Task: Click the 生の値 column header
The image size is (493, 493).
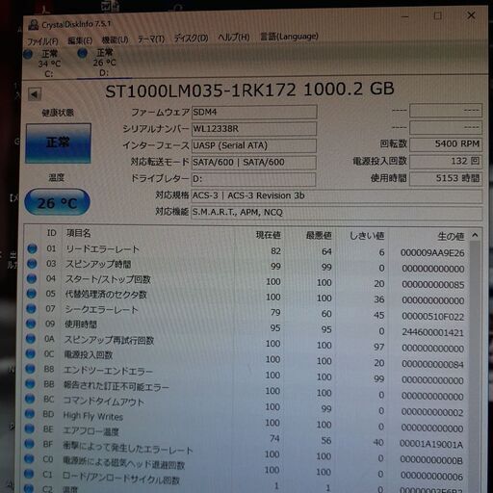Action: [x=451, y=237]
